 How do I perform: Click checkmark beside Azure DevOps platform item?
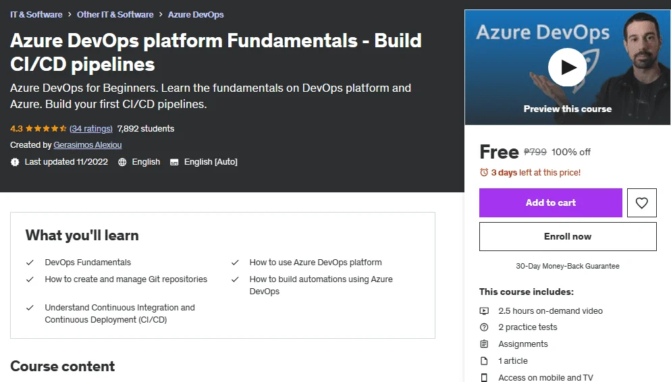coord(235,263)
